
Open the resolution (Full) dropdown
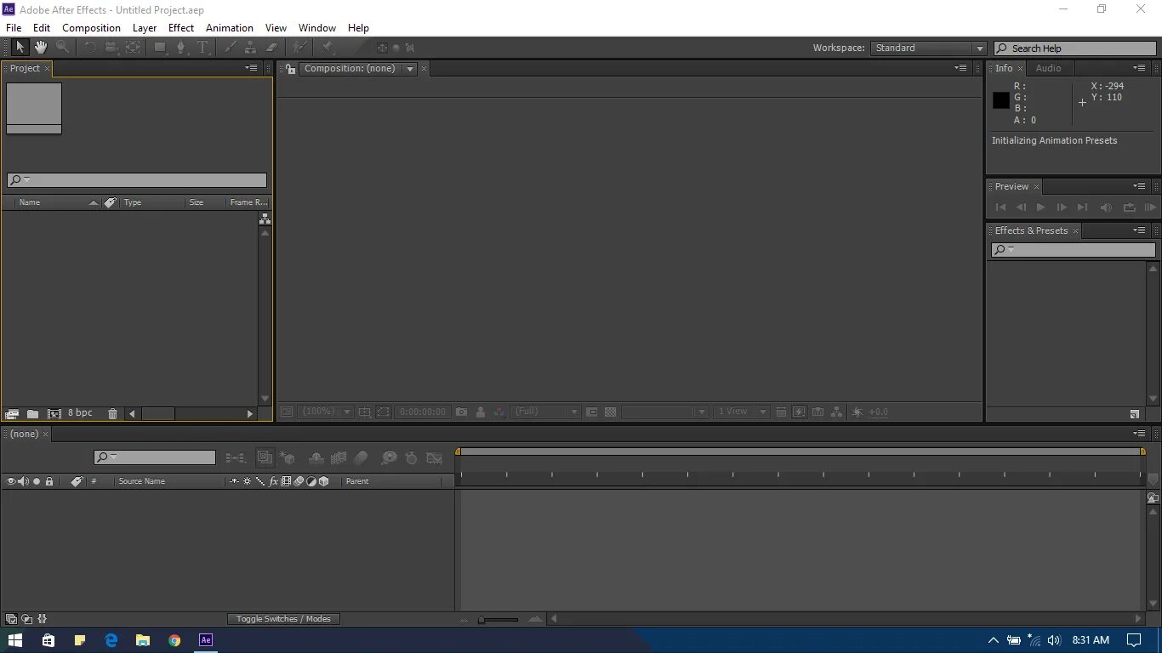coord(545,412)
